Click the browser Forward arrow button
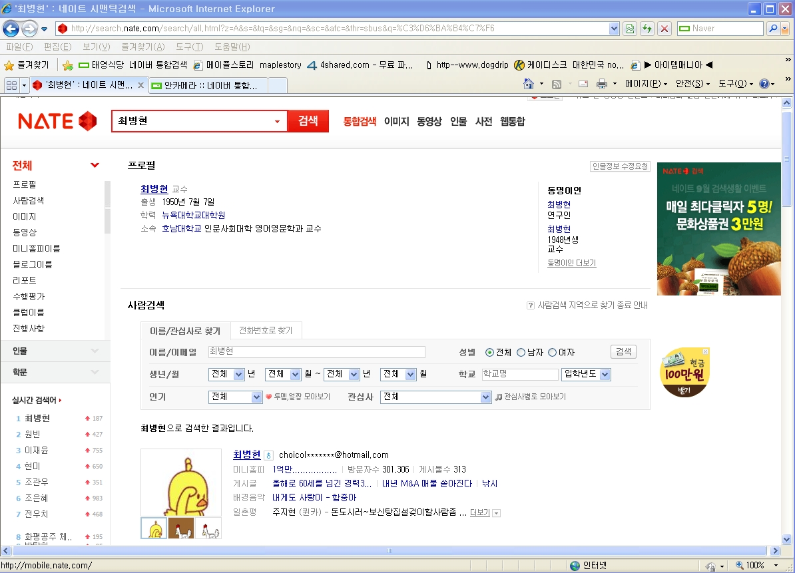Viewport: 795px width, 573px height. [x=29, y=29]
